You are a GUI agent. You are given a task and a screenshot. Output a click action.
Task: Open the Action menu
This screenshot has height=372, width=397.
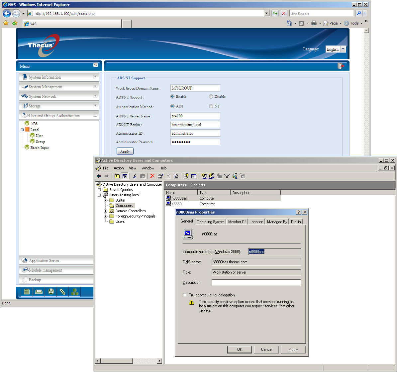pos(119,168)
